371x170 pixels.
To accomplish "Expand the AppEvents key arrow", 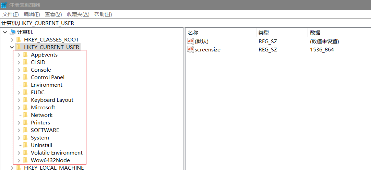I will pos(19,55).
